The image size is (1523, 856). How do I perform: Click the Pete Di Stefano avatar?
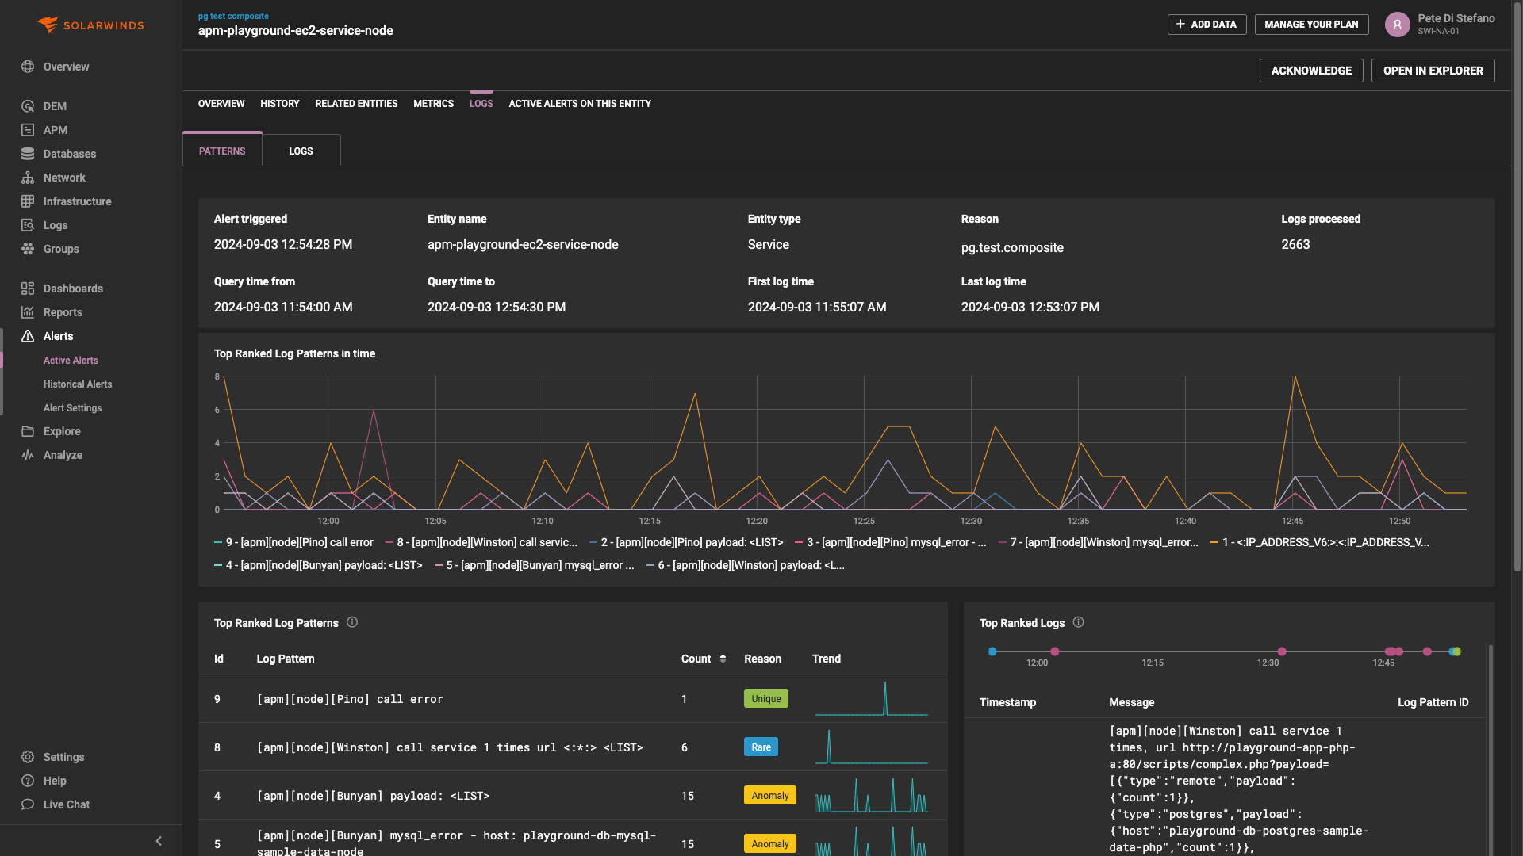pyautogui.click(x=1397, y=25)
